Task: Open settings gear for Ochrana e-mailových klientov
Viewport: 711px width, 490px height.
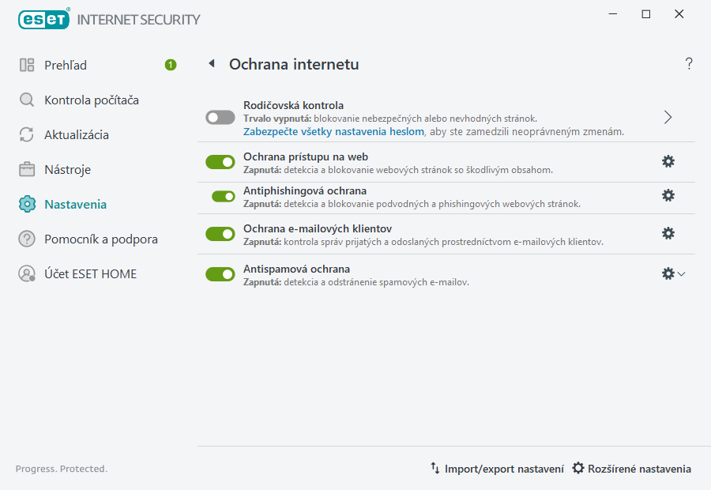Action: (668, 233)
